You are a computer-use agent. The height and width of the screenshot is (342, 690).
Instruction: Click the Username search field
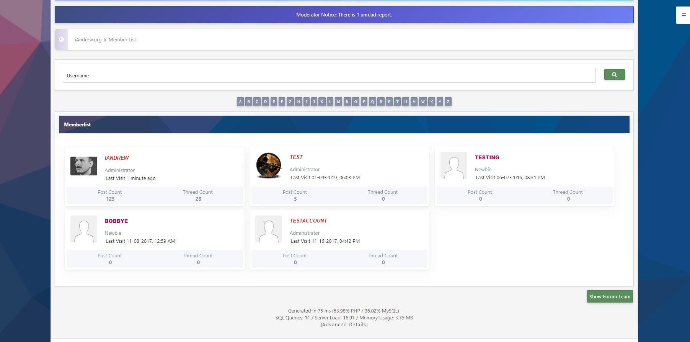coord(329,75)
